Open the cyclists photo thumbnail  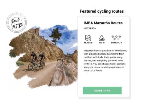pos(43,56)
